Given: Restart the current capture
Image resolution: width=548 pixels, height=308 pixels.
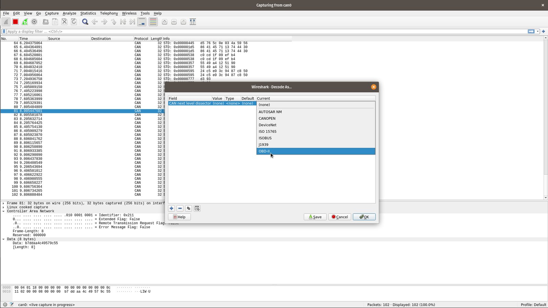Looking at the screenshot, I should click(x=25, y=22).
